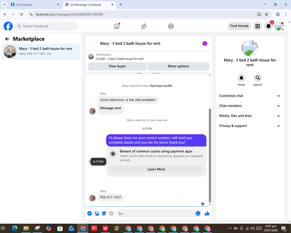Open Microsoft Store from taskbar
This screenshot has height=233, width=291.
point(60,228)
